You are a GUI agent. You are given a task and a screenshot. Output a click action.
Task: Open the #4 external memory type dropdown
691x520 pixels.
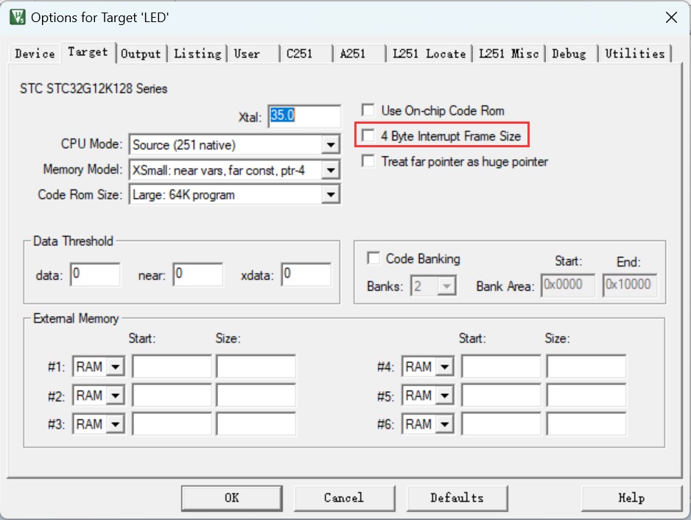point(445,367)
